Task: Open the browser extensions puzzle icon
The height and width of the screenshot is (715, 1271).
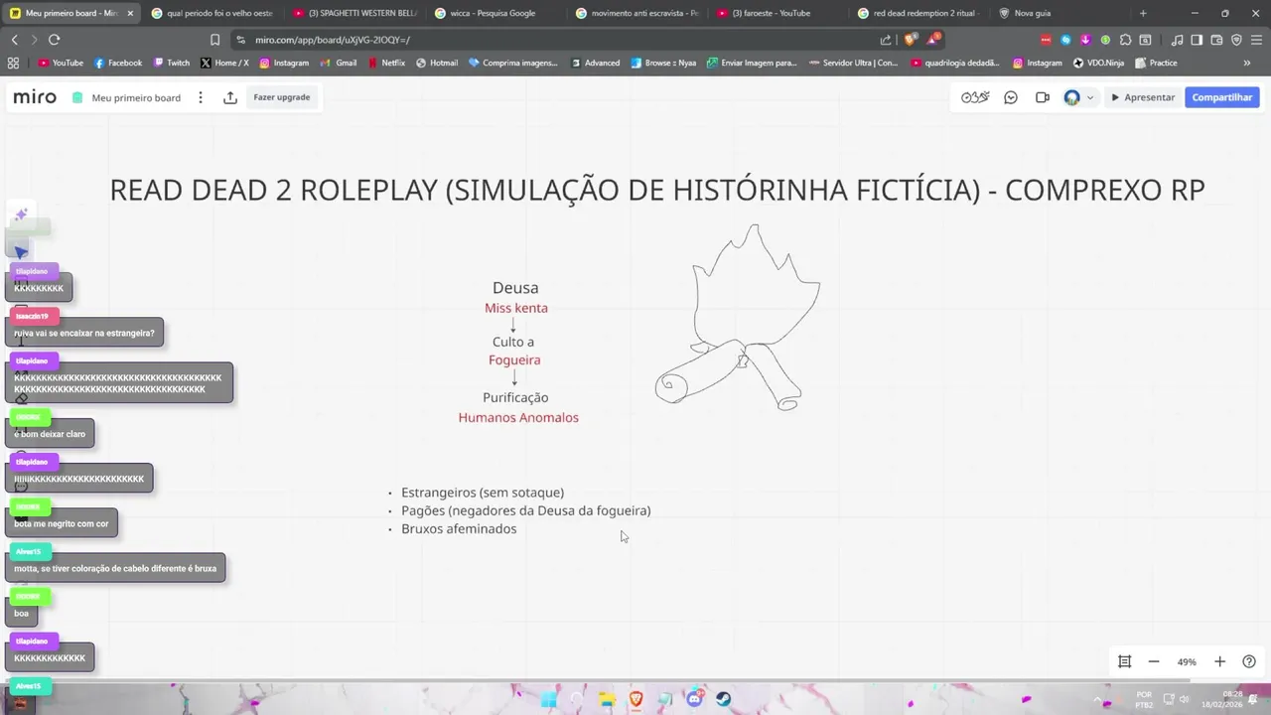Action: click(1125, 40)
